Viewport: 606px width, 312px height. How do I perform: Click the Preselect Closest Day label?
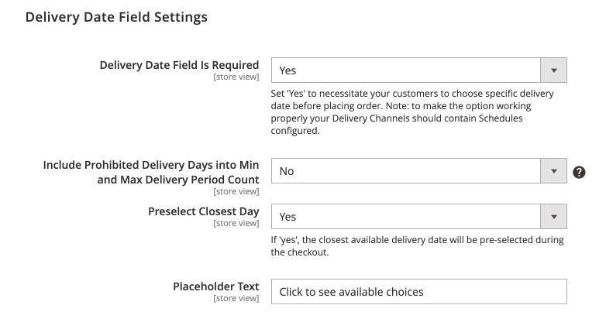(203, 211)
